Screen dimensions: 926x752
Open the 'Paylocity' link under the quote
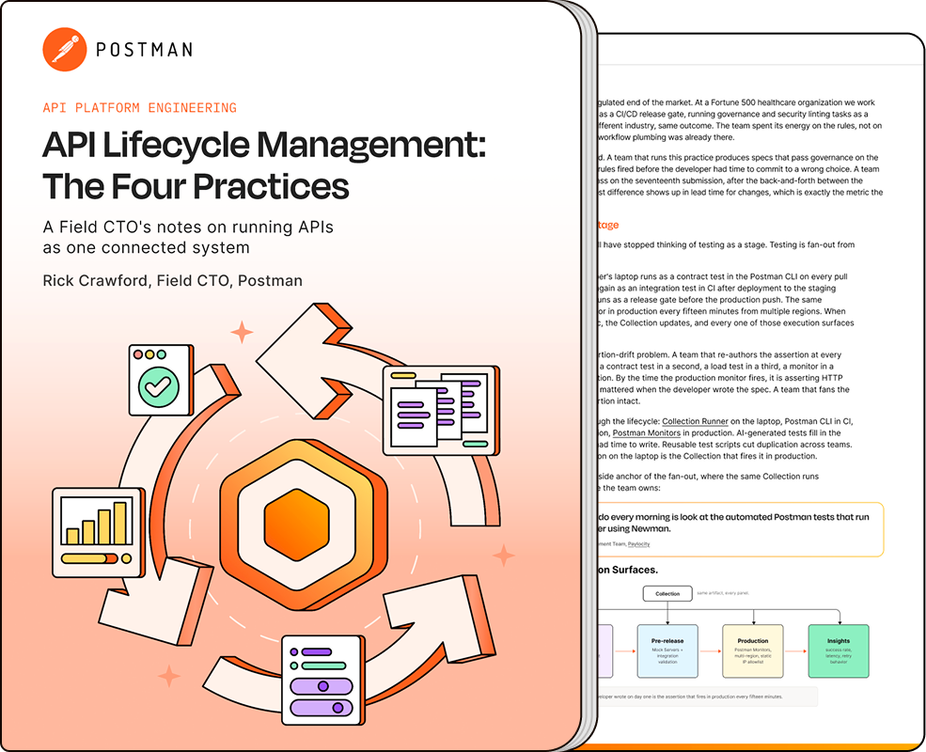tap(638, 544)
